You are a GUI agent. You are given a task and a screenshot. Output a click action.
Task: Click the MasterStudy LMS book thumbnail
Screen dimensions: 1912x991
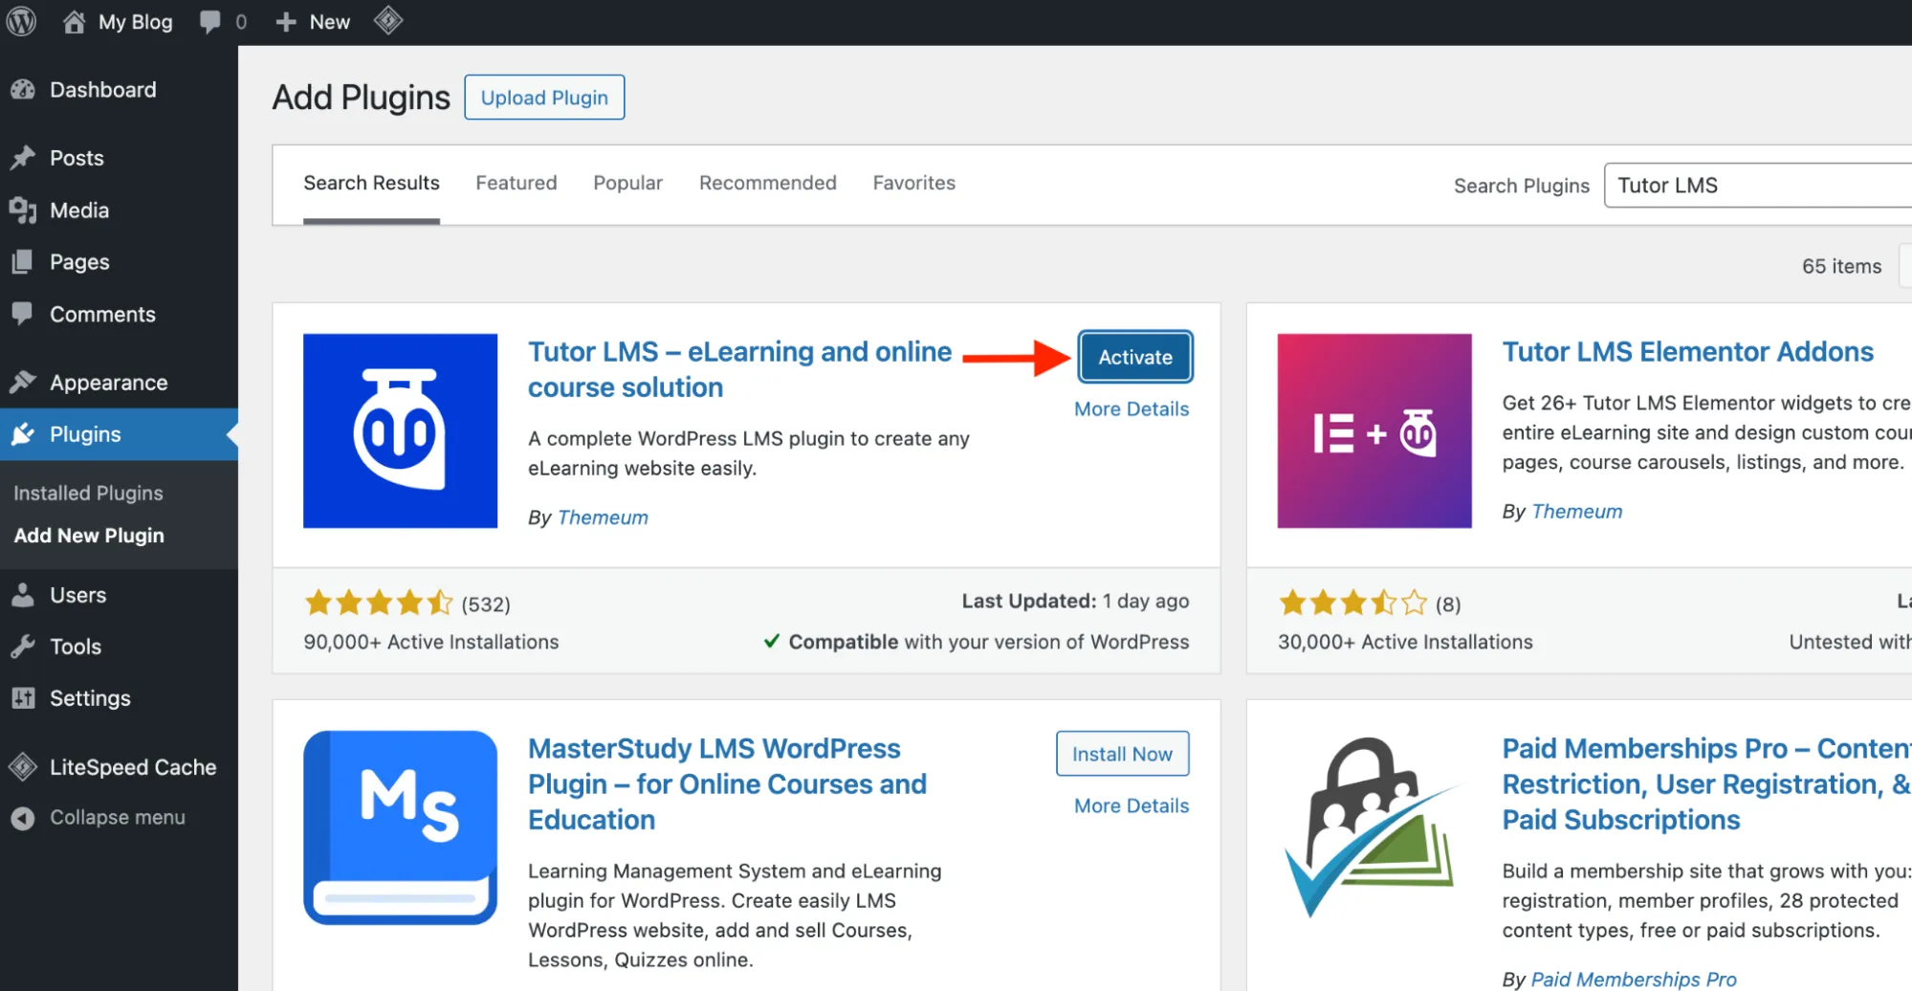(400, 827)
